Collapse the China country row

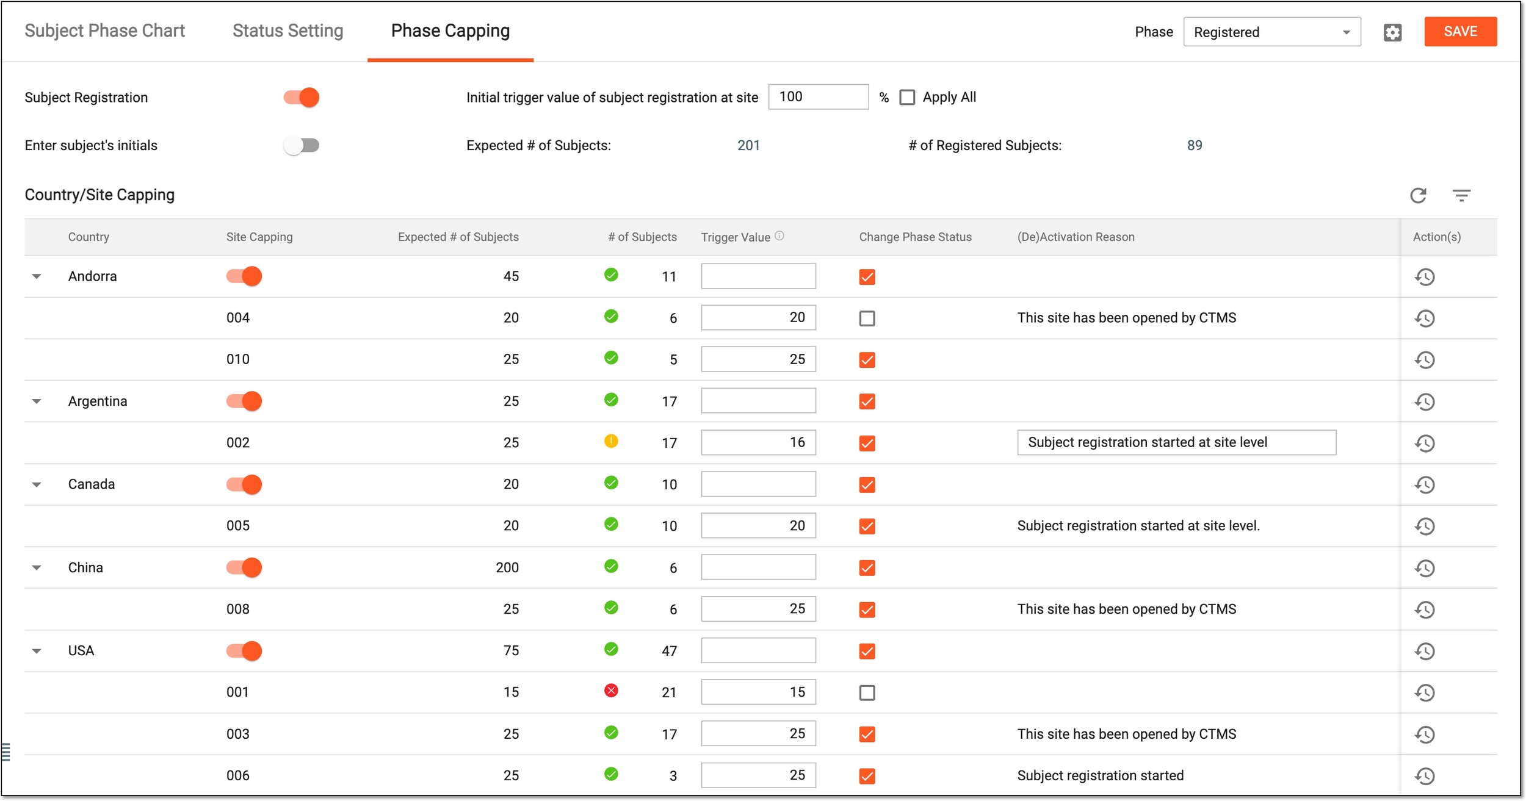click(x=37, y=568)
